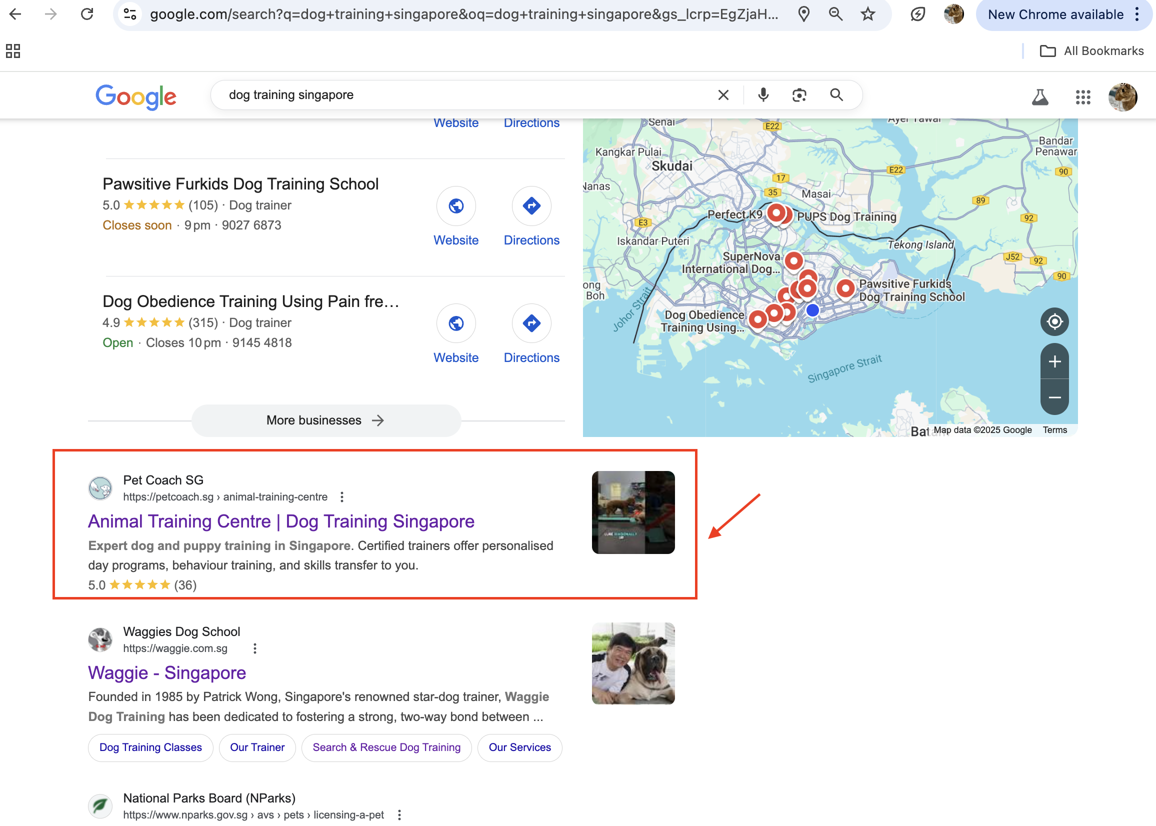Open Our Services sitelink
Image resolution: width=1156 pixels, height=826 pixels.
pos(520,747)
